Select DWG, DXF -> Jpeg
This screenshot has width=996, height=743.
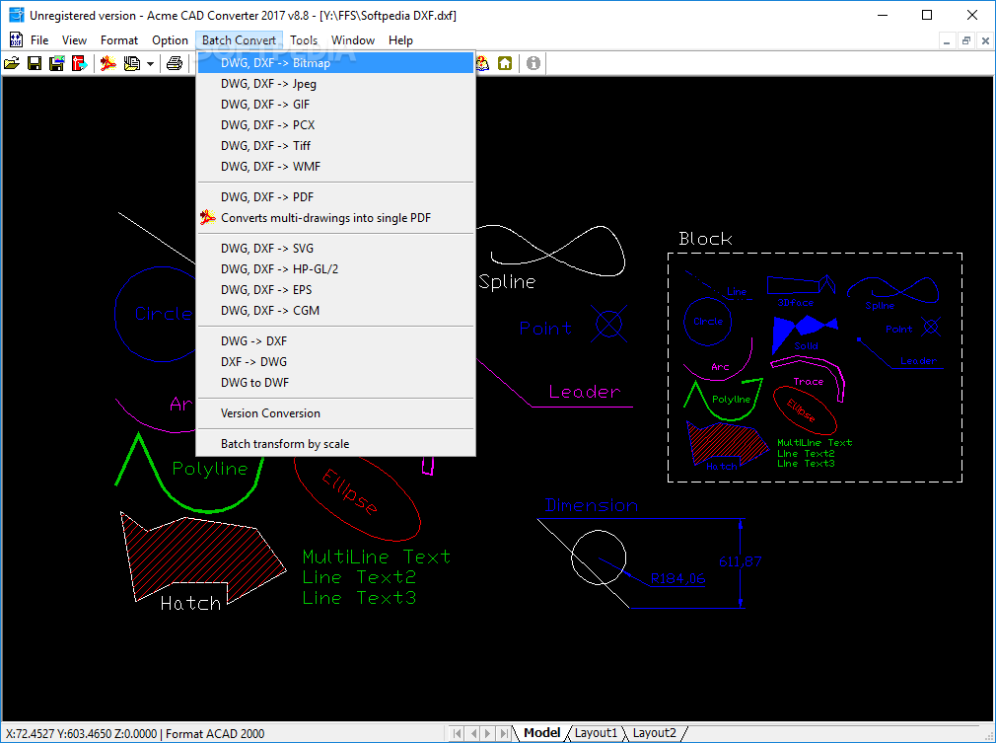[x=336, y=84]
